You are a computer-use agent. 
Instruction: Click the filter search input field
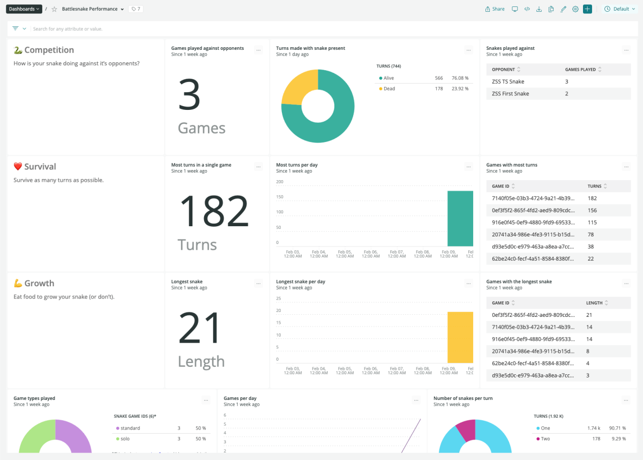[x=214, y=29]
